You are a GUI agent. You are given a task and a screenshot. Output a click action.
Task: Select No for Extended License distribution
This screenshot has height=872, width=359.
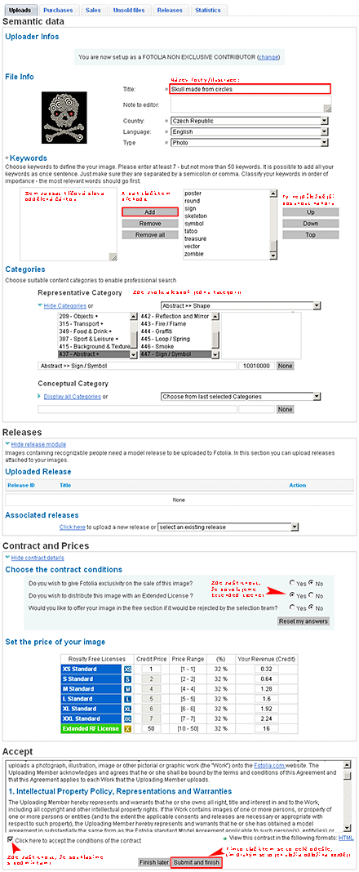311,595
